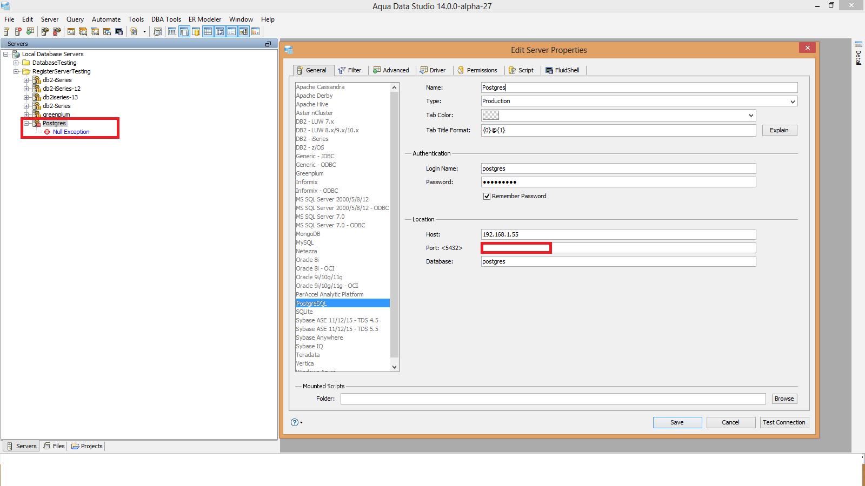The width and height of the screenshot is (865, 486).
Task: Open the Automate menu
Action: [x=106, y=19]
